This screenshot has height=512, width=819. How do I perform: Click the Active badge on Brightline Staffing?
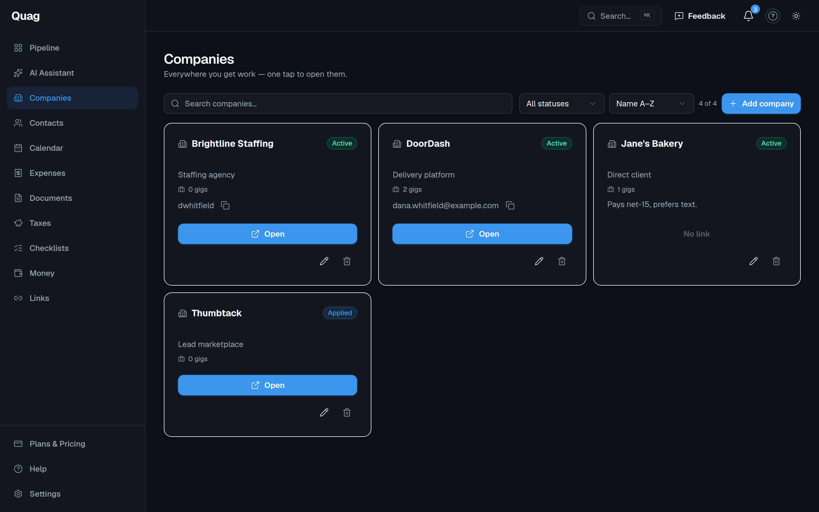(x=342, y=143)
